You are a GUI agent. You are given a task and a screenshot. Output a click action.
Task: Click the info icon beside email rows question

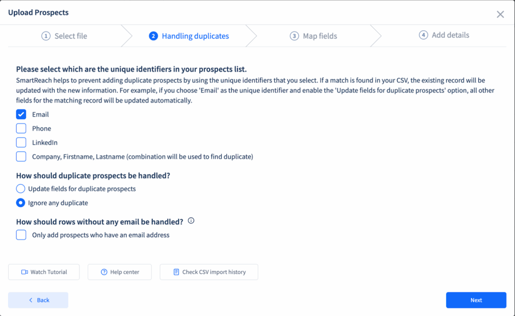(x=191, y=221)
